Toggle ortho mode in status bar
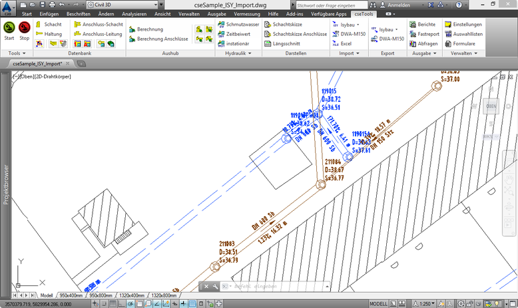The image size is (518, 308). coord(122,304)
